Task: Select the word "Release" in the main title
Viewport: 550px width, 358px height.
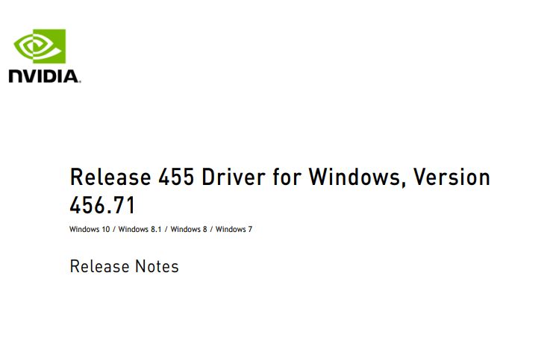Action: 110,177
